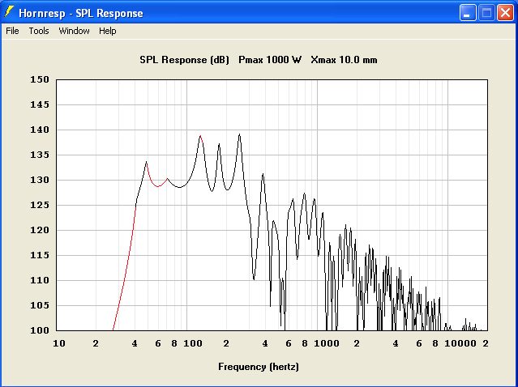518x387 pixels.
Task: Click the 135 dB axis label
Action: [40, 155]
